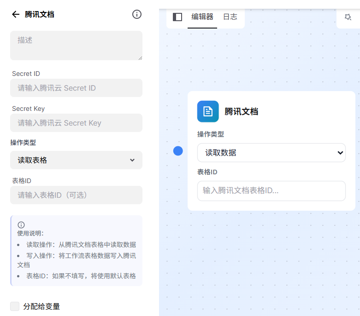Image resolution: width=360 pixels, height=316 pixels.
Task: Enable the 分配给变量 checkbox
Action: tap(15, 306)
